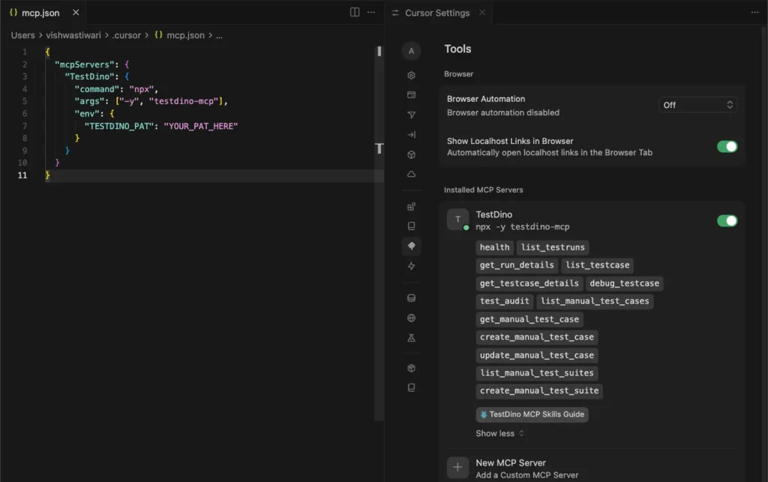Switch to the mcp.json editor tab
The height and width of the screenshot is (482, 768).
tap(40, 13)
